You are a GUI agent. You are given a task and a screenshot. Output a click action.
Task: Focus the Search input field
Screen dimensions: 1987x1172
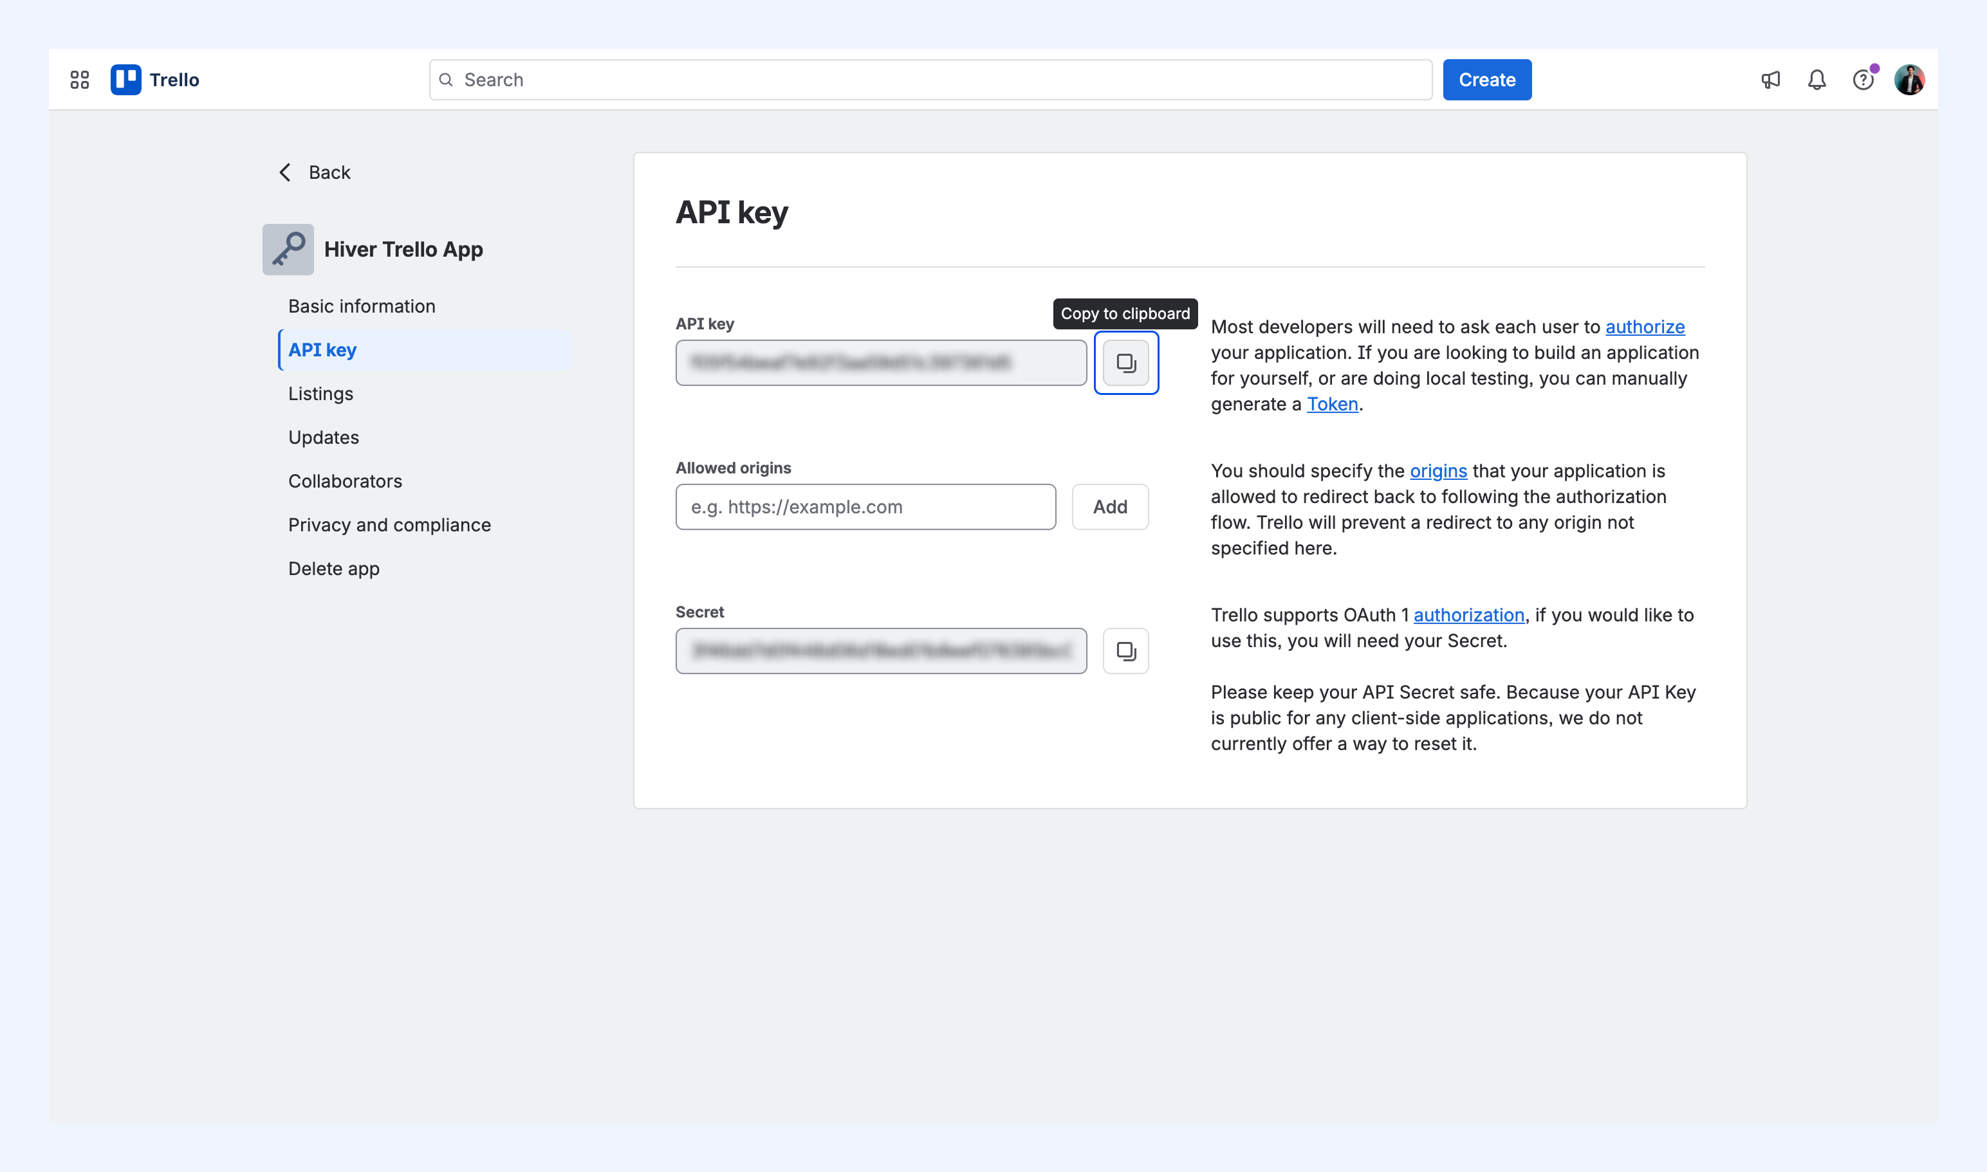(x=930, y=80)
